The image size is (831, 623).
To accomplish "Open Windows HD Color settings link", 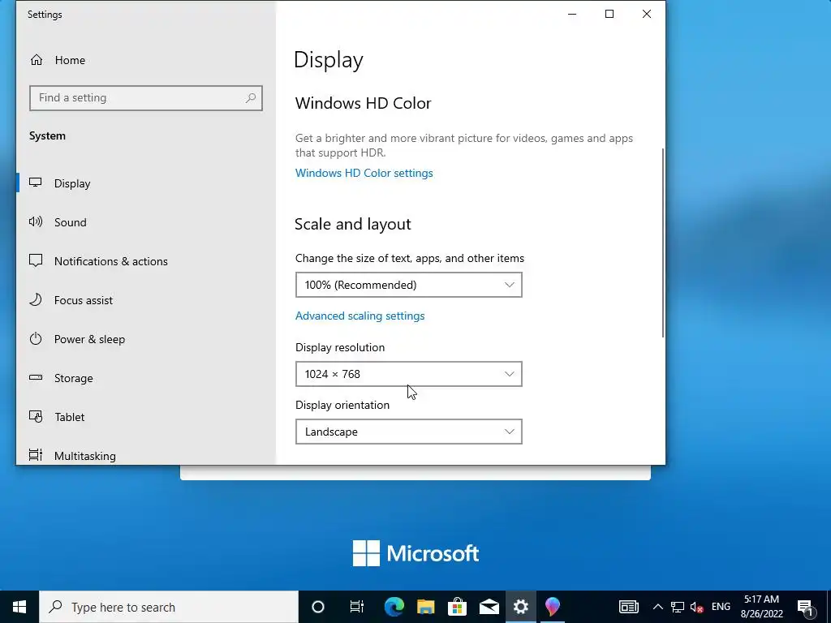I will pyautogui.click(x=364, y=174).
